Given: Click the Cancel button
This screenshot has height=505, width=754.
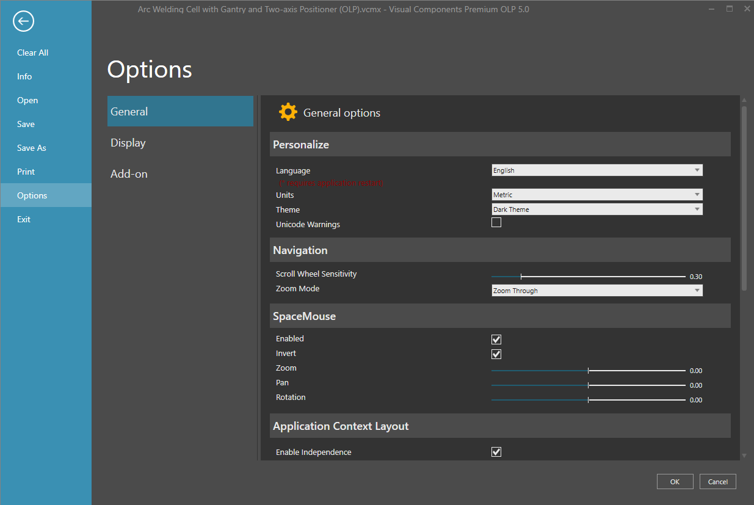Looking at the screenshot, I should coord(717,482).
